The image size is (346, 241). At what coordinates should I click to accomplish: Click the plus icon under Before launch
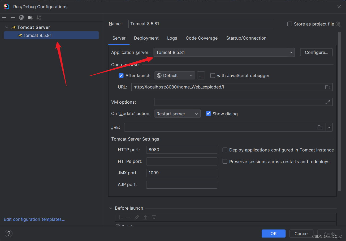(119, 217)
